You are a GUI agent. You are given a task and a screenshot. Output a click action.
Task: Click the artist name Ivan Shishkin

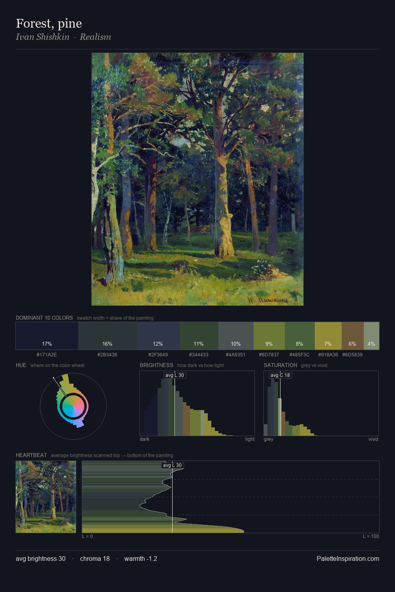[43, 37]
